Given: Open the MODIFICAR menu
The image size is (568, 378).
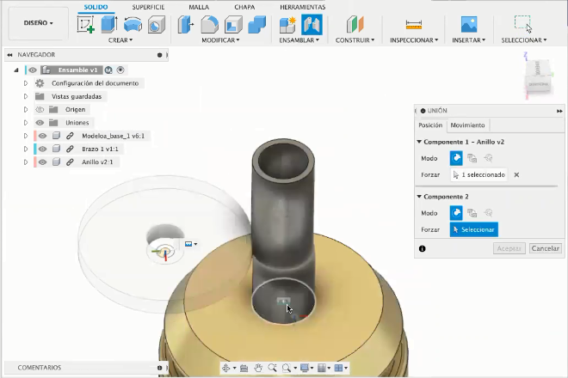Looking at the screenshot, I should [220, 40].
